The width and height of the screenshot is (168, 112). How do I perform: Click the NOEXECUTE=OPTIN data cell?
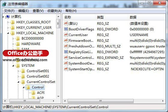pyautogui.click(x=147, y=69)
